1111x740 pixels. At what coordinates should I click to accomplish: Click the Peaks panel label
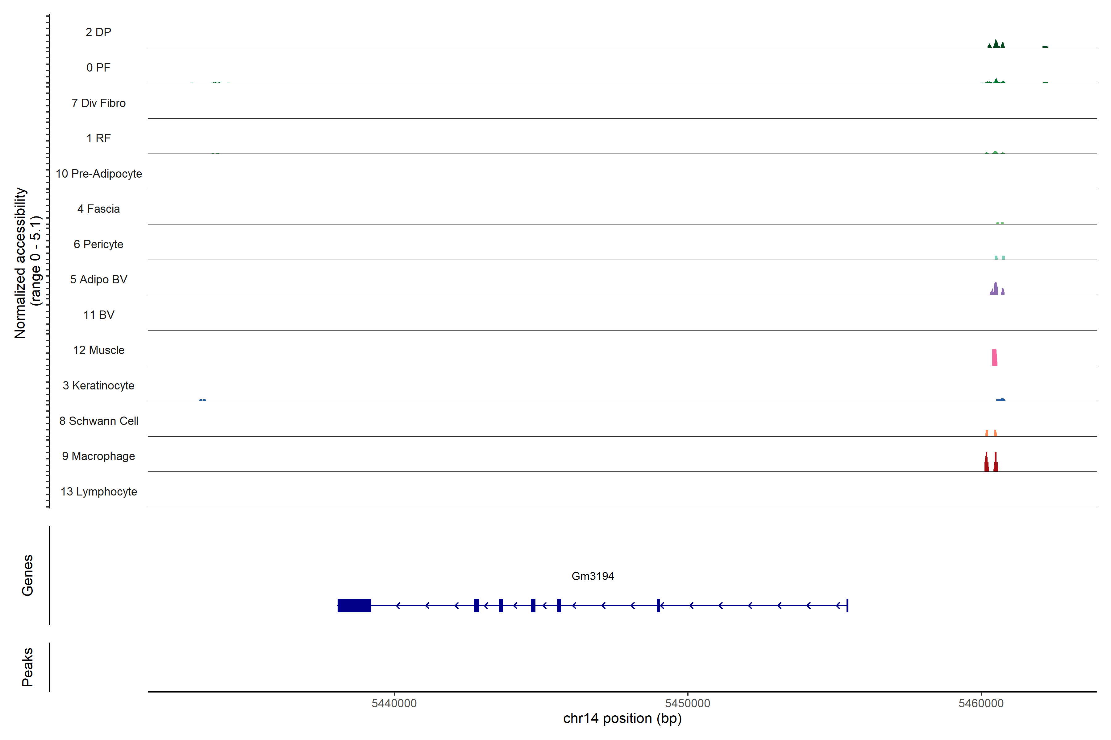click(27, 667)
